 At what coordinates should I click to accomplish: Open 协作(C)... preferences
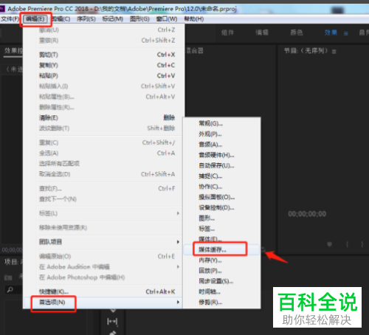point(221,187)
